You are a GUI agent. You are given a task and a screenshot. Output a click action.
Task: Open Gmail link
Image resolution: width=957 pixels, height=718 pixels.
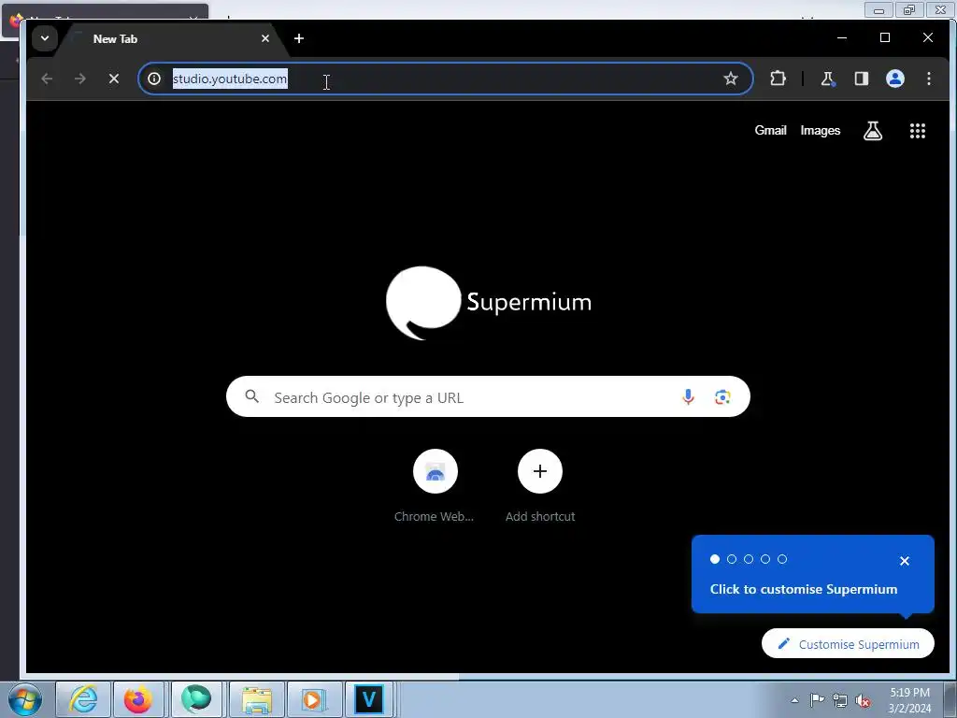(770, 131)
